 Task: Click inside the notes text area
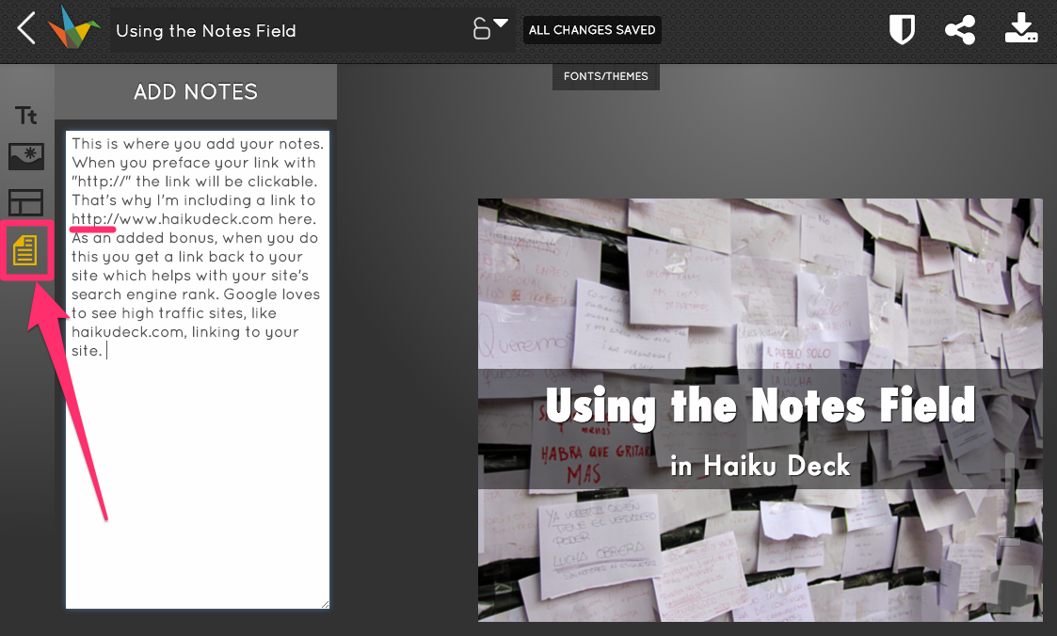point(198,470)
